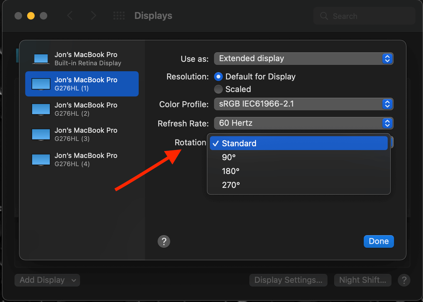Click the Display Settings… button

288,280
